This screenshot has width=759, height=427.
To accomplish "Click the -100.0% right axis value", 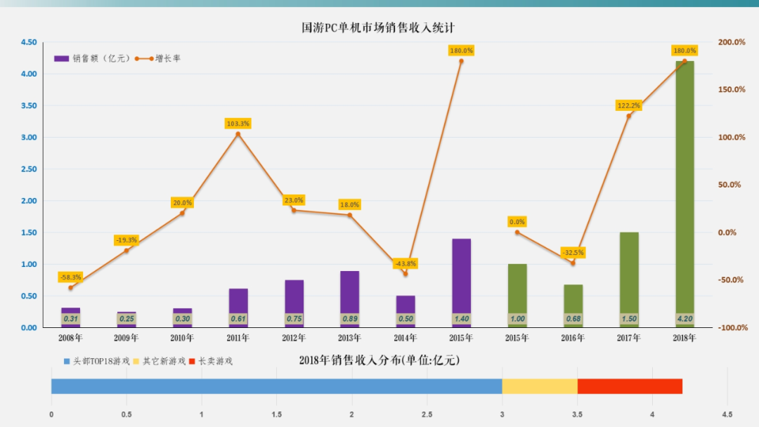I will pos(733,327).
